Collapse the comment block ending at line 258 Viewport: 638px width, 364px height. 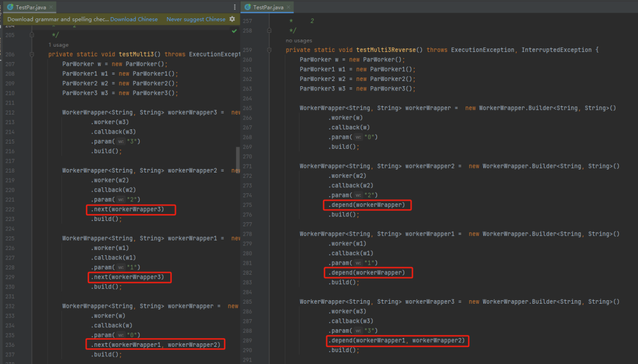point(269,31)
